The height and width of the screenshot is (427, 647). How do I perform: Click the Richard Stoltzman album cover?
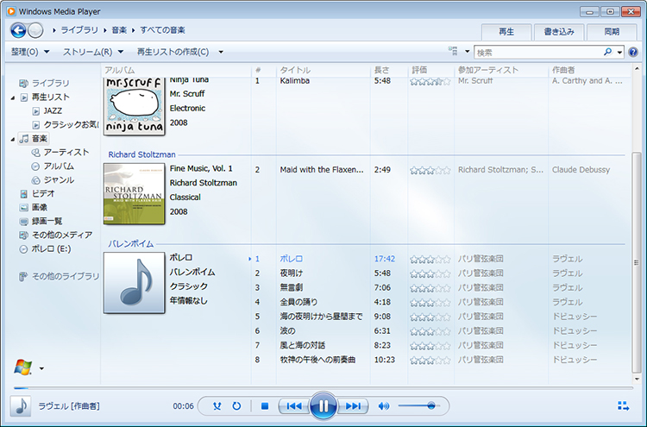[x=134, y=194]
